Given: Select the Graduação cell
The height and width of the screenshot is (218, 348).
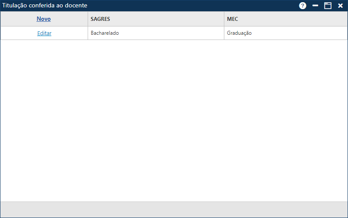Looking at the screenshot, I should [x=239, y=33].
